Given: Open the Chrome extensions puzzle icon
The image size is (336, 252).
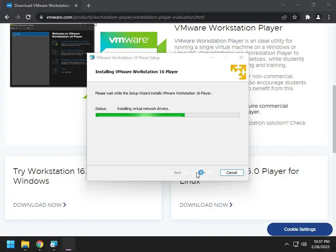Looking at the screenshot, I should [x=308, y=17].
